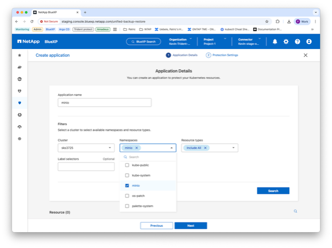This screenshot has height=248, width=332.
Task: Reload the page
Action: [x=32, y=21]
